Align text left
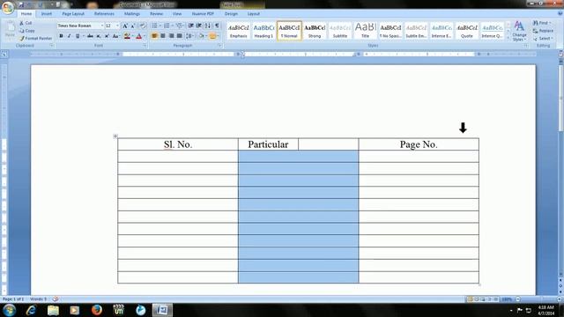The width and height of the screenshot is (564, 317). click(155, 36)
